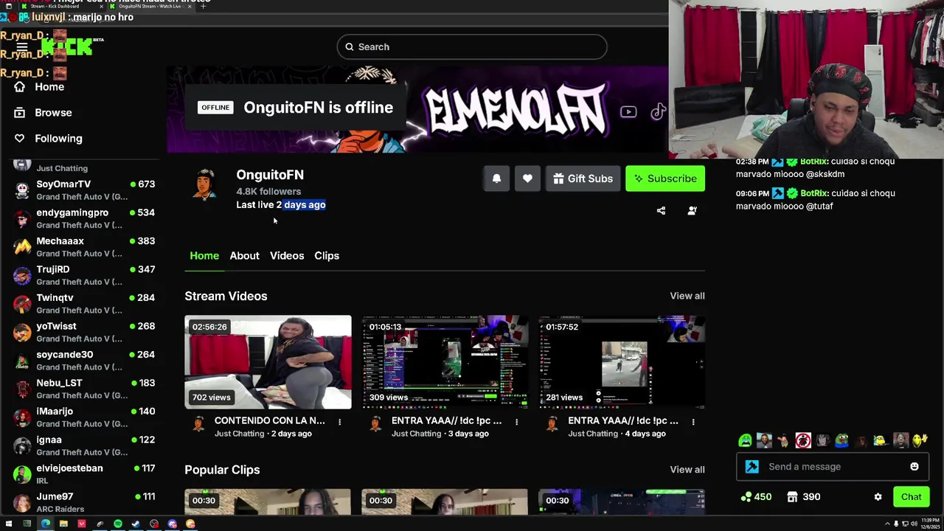
Task: Follow OnguitoFN with the heart button
Action: [x=527, y=178]
